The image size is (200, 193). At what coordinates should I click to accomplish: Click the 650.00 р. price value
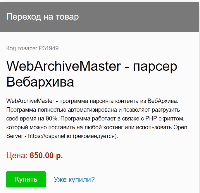point(46,156)
